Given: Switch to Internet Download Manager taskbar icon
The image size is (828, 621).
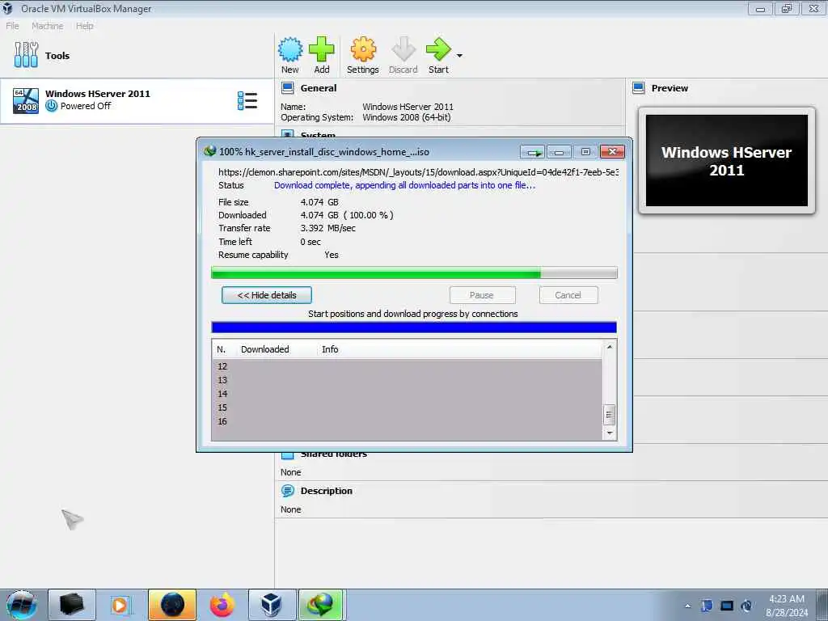Looking at the screenshot, I should pos(322,605).
